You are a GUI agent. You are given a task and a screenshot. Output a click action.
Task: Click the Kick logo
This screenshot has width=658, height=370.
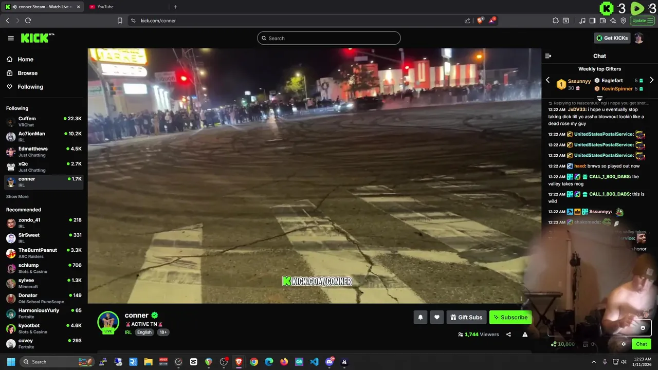[38, 38]
